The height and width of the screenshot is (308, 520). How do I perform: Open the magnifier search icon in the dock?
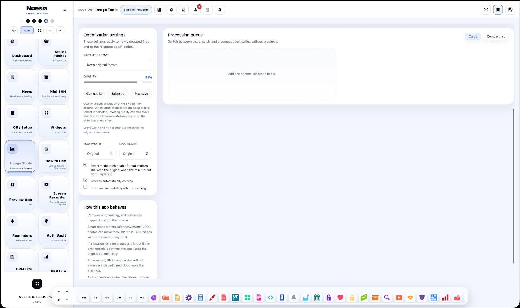(387, 298)
